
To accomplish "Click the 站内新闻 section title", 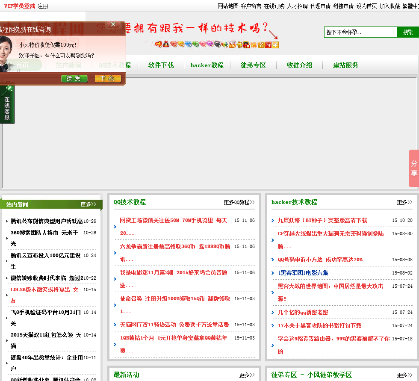I will (x=18, y=204).
